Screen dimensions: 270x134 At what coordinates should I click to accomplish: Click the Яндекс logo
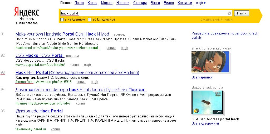(27, 12)
